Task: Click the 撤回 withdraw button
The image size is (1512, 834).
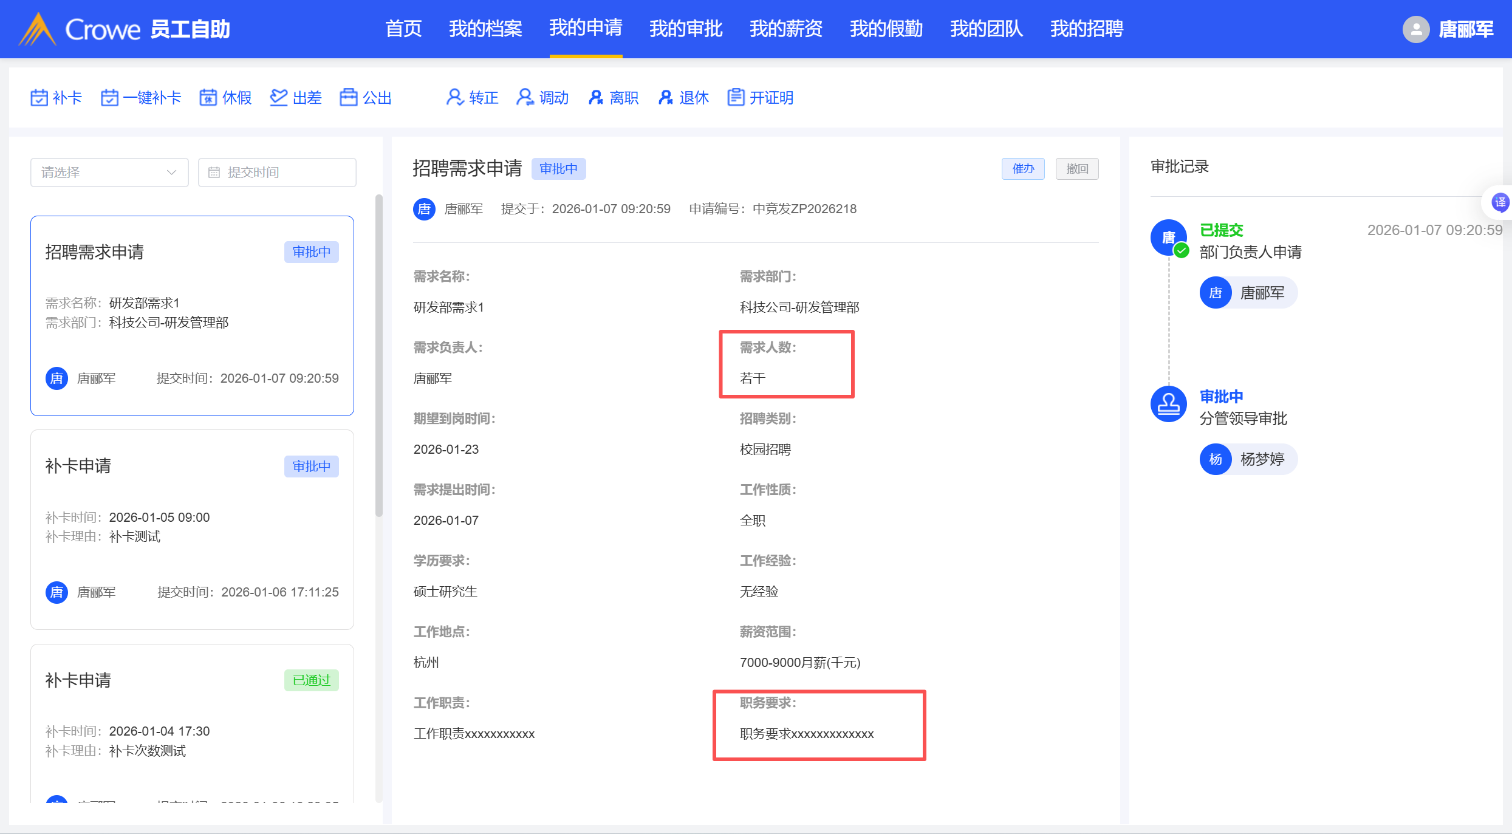Action: pos(1076,169)
